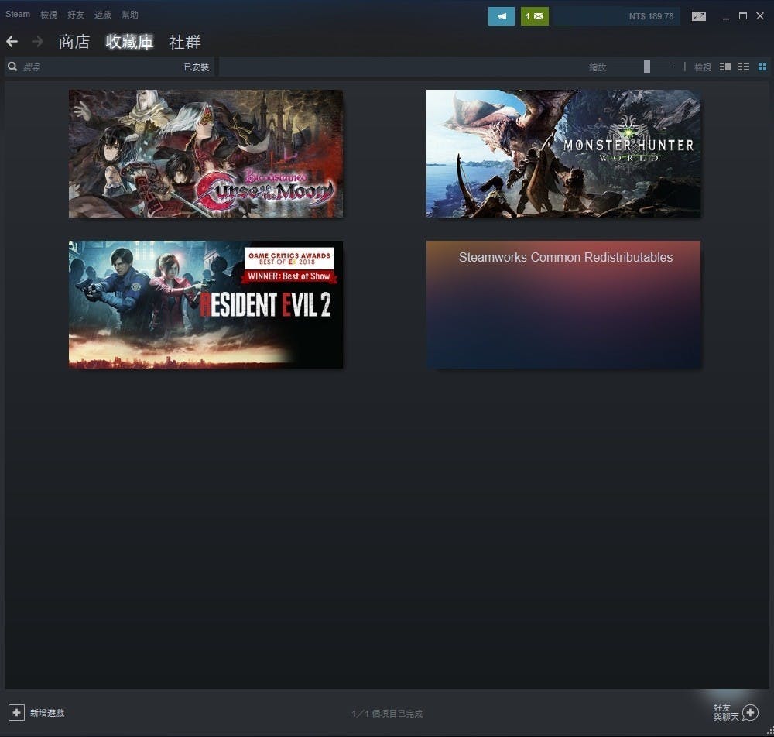The image size is (774, 737).
Task: Enter Big Picture mode via its icon
Action: pos(699,16)
